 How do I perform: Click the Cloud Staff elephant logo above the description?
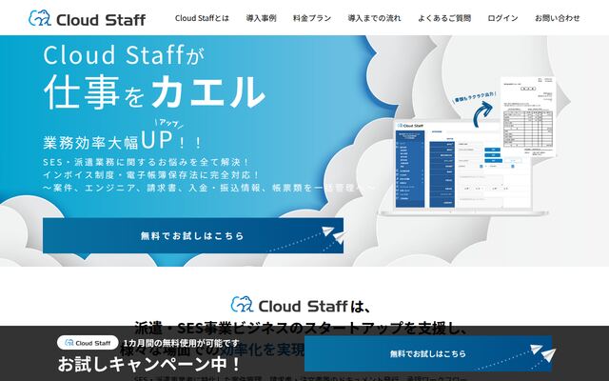click(289, 306)
